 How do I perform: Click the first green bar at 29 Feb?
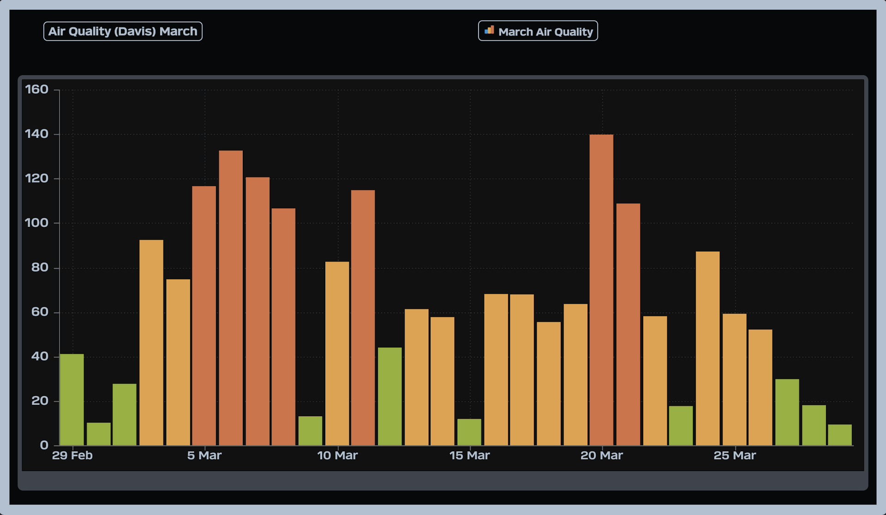pos(72,399)
